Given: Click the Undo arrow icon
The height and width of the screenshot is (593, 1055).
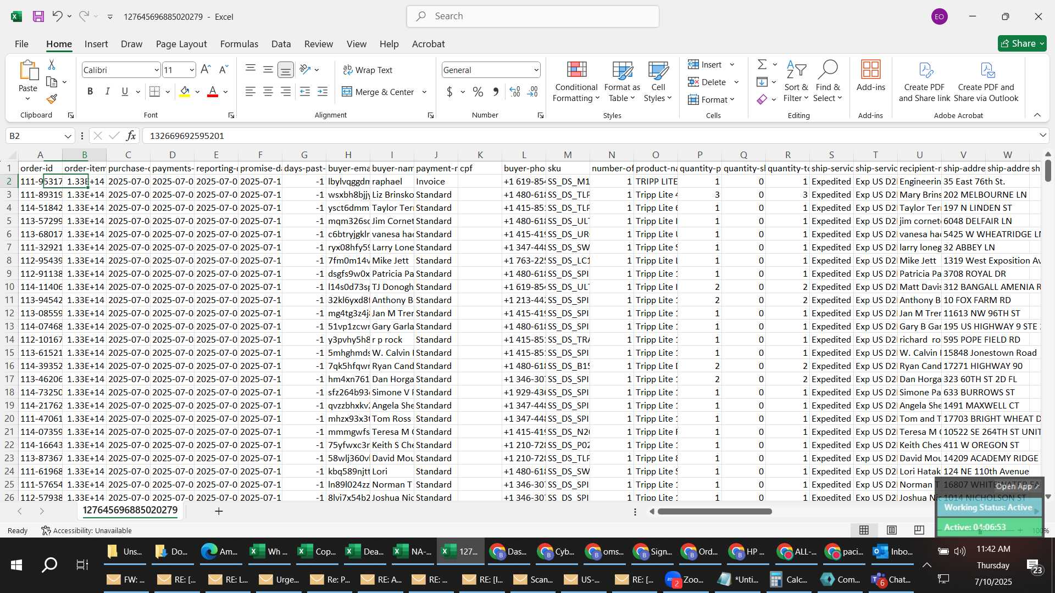Looking at the screenshot, I should click(57, 16).
